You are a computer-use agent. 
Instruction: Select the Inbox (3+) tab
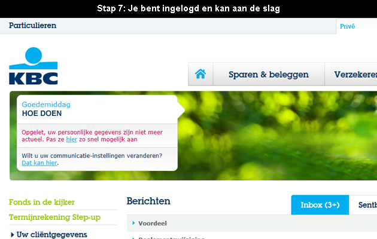320,205
